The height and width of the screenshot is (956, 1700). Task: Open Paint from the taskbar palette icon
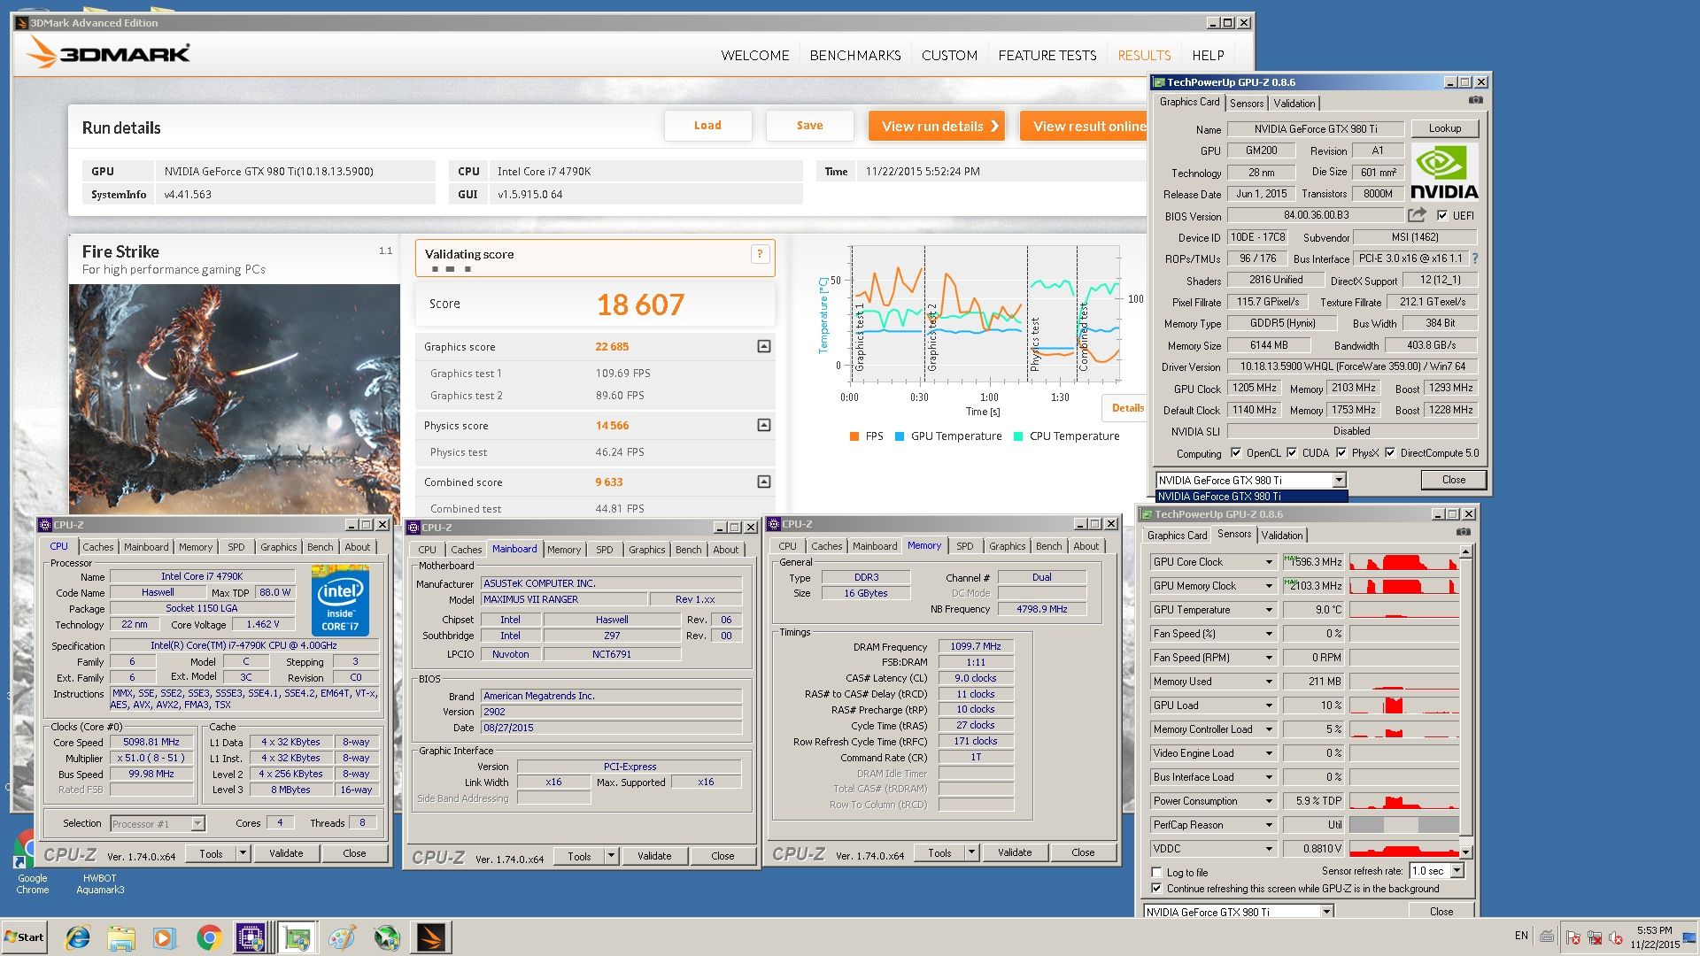(342, 937)
